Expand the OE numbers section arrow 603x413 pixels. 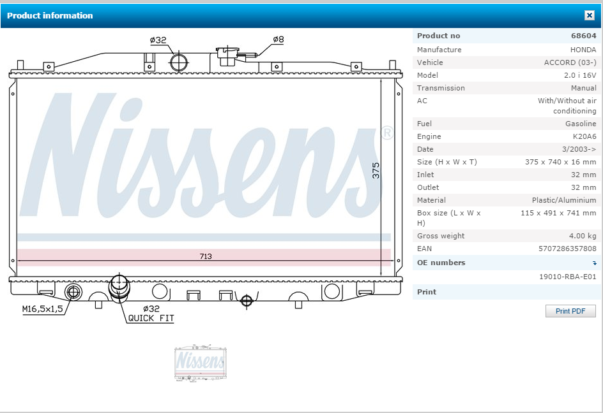coord(595,263)
